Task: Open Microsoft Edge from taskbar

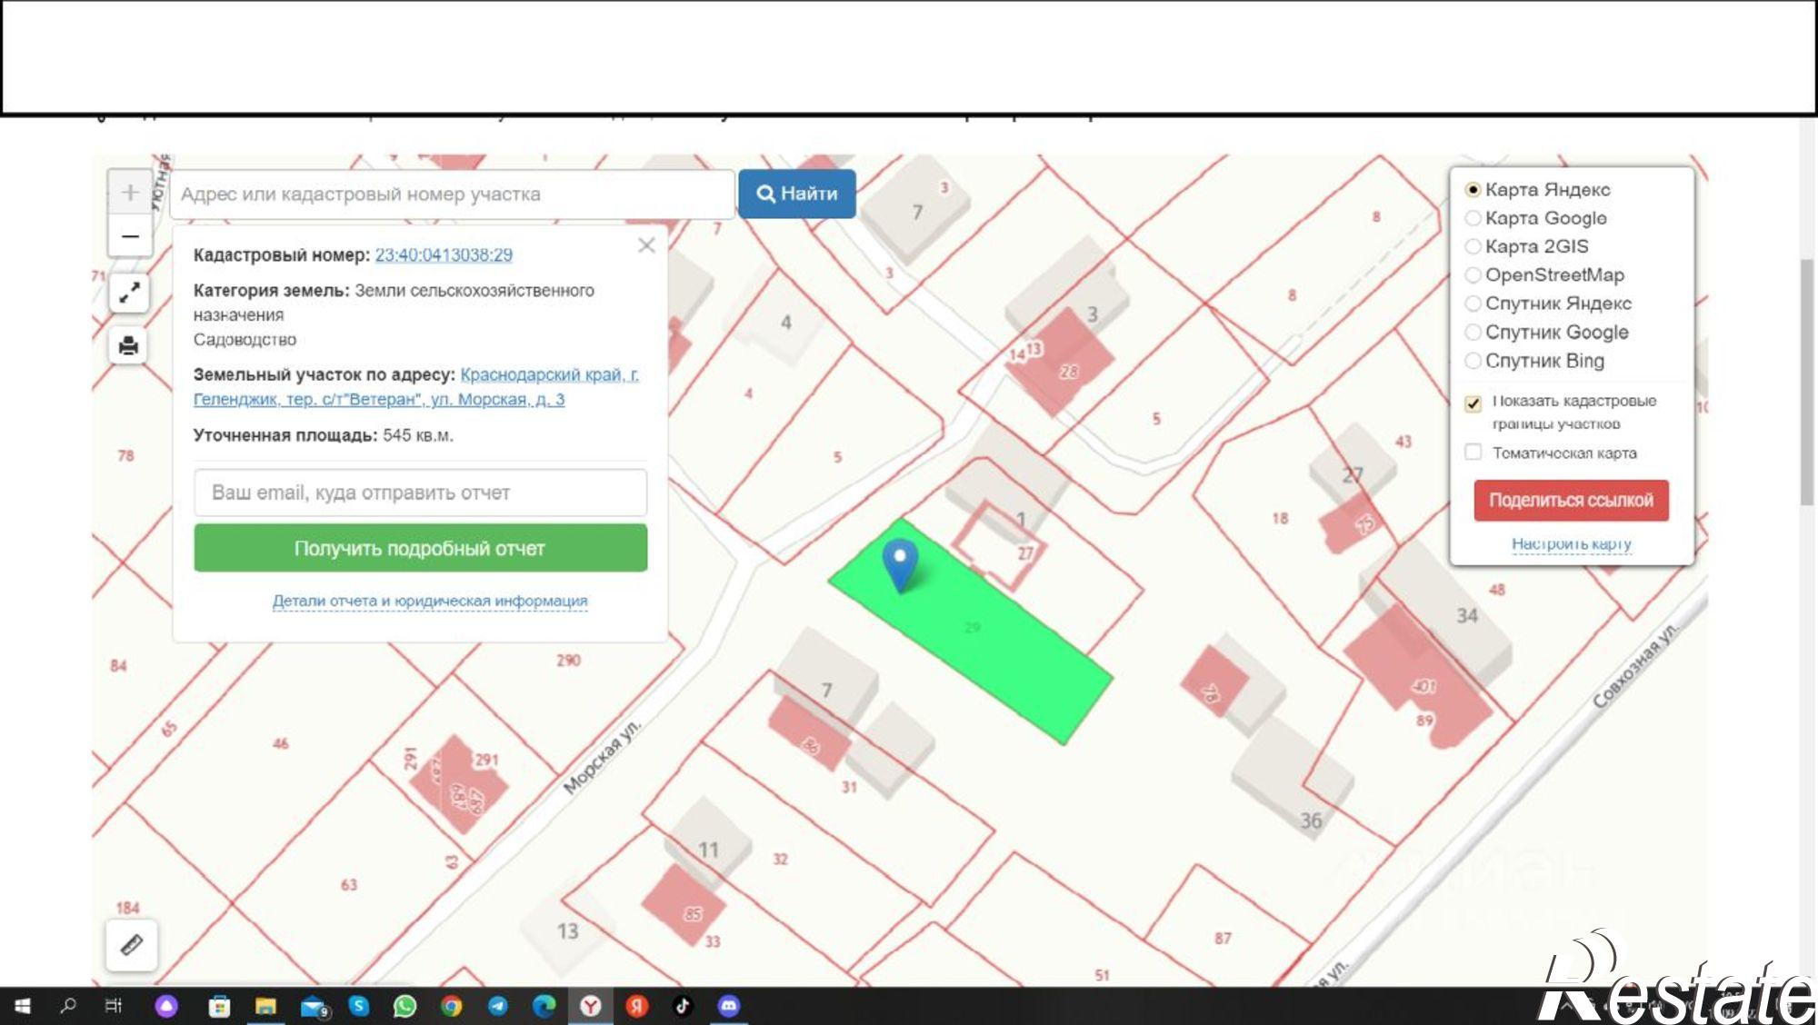Action: pyautogui.click(x=544, y=1006)
